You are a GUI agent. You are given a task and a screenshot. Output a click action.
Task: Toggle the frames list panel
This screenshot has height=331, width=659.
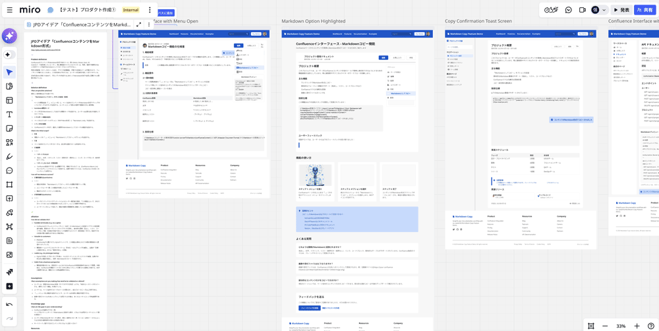(591, 326)
